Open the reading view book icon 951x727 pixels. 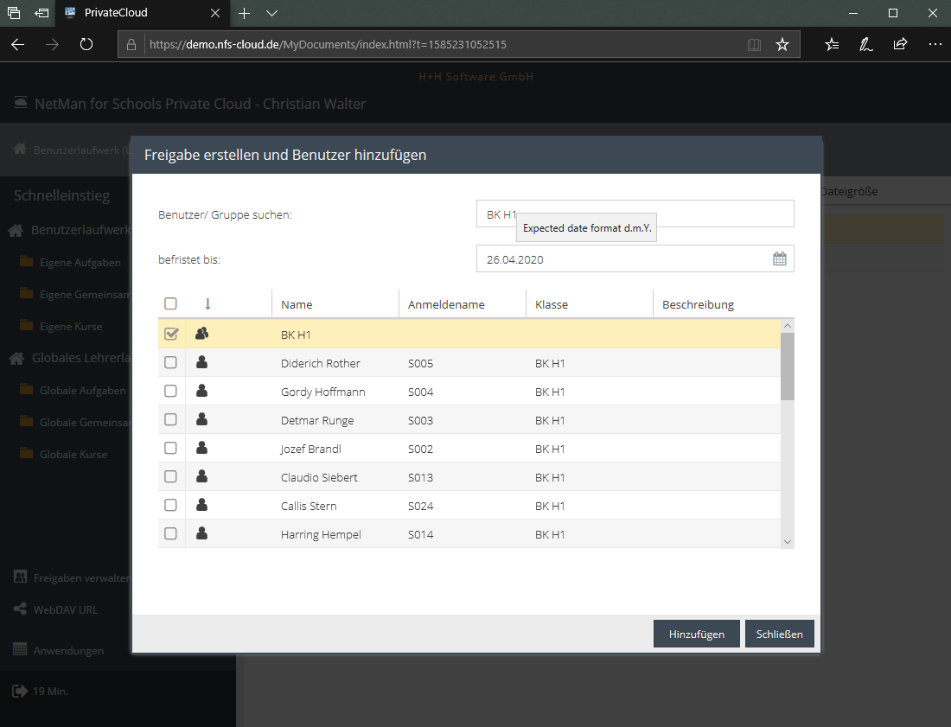(754, 44)
